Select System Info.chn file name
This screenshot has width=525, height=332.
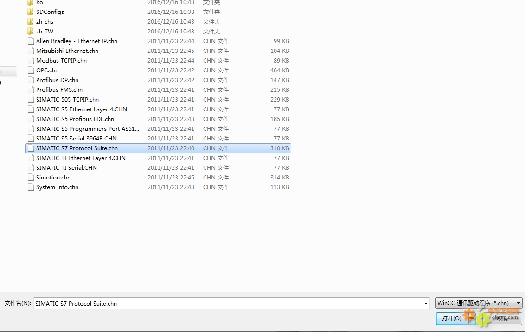point(57,187)
